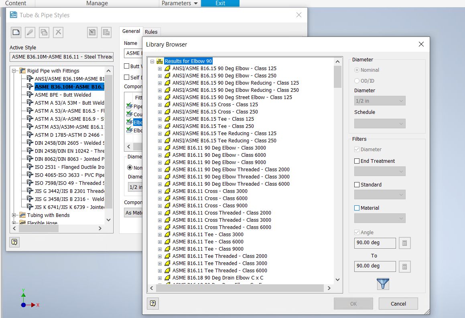Apply filters with the funnel icon
Viewport: 465px width, 318px height.
click(383, 284)
